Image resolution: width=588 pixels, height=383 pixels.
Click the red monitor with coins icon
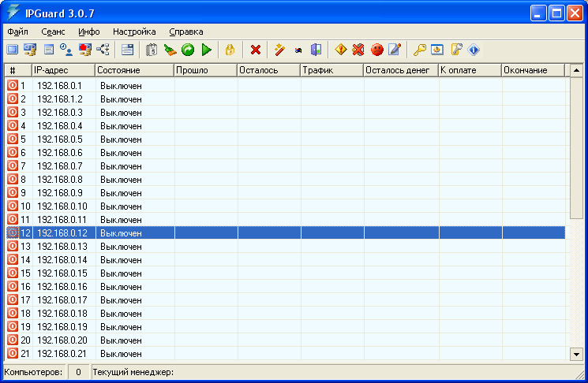[84, 50]
